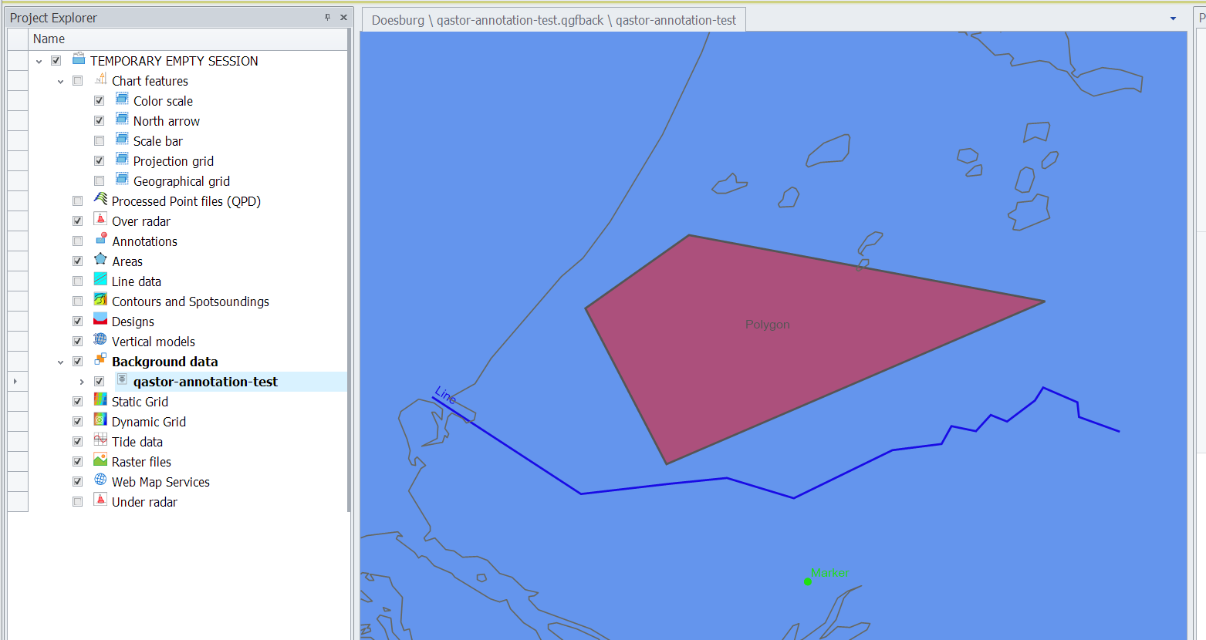
Task: Collapse the TEMPORARY EMPTY SESSION tree
Action: (39, 59)
